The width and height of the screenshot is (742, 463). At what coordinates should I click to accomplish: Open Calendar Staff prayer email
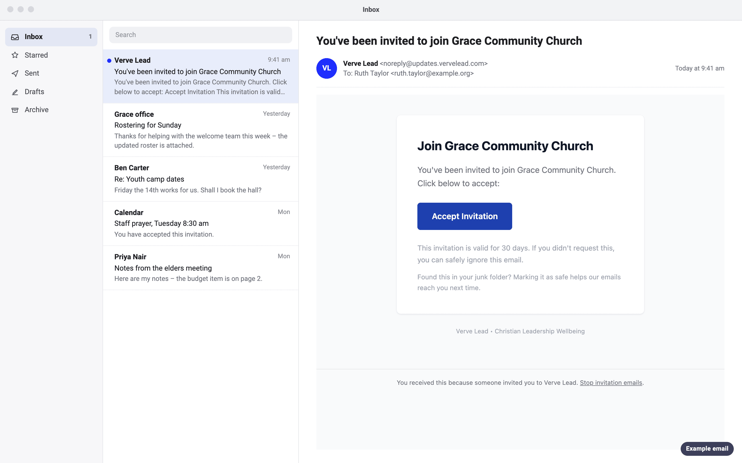coord(200,224)
